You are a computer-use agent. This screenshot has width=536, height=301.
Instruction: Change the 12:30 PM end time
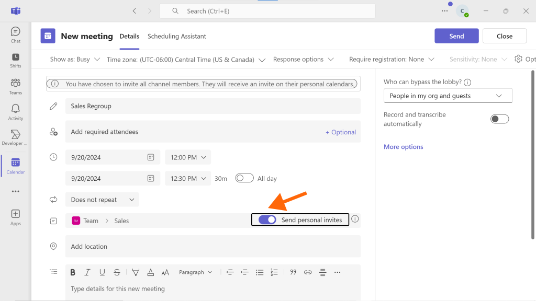point(188,179)
